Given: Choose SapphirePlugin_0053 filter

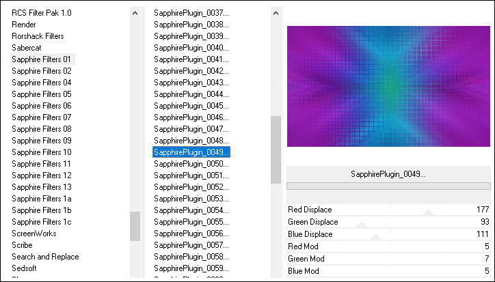Looking at the screenshot, I should tap(191, 199).
